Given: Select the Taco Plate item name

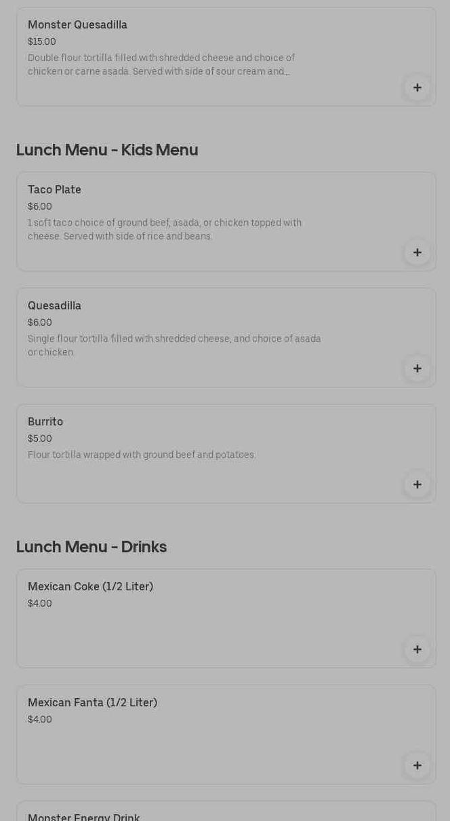Looking at the screenshot, I should 54,190.
